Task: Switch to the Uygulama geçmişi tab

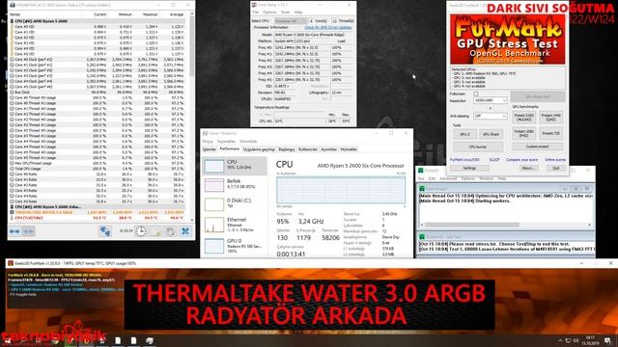Action: tap(259, 149)
